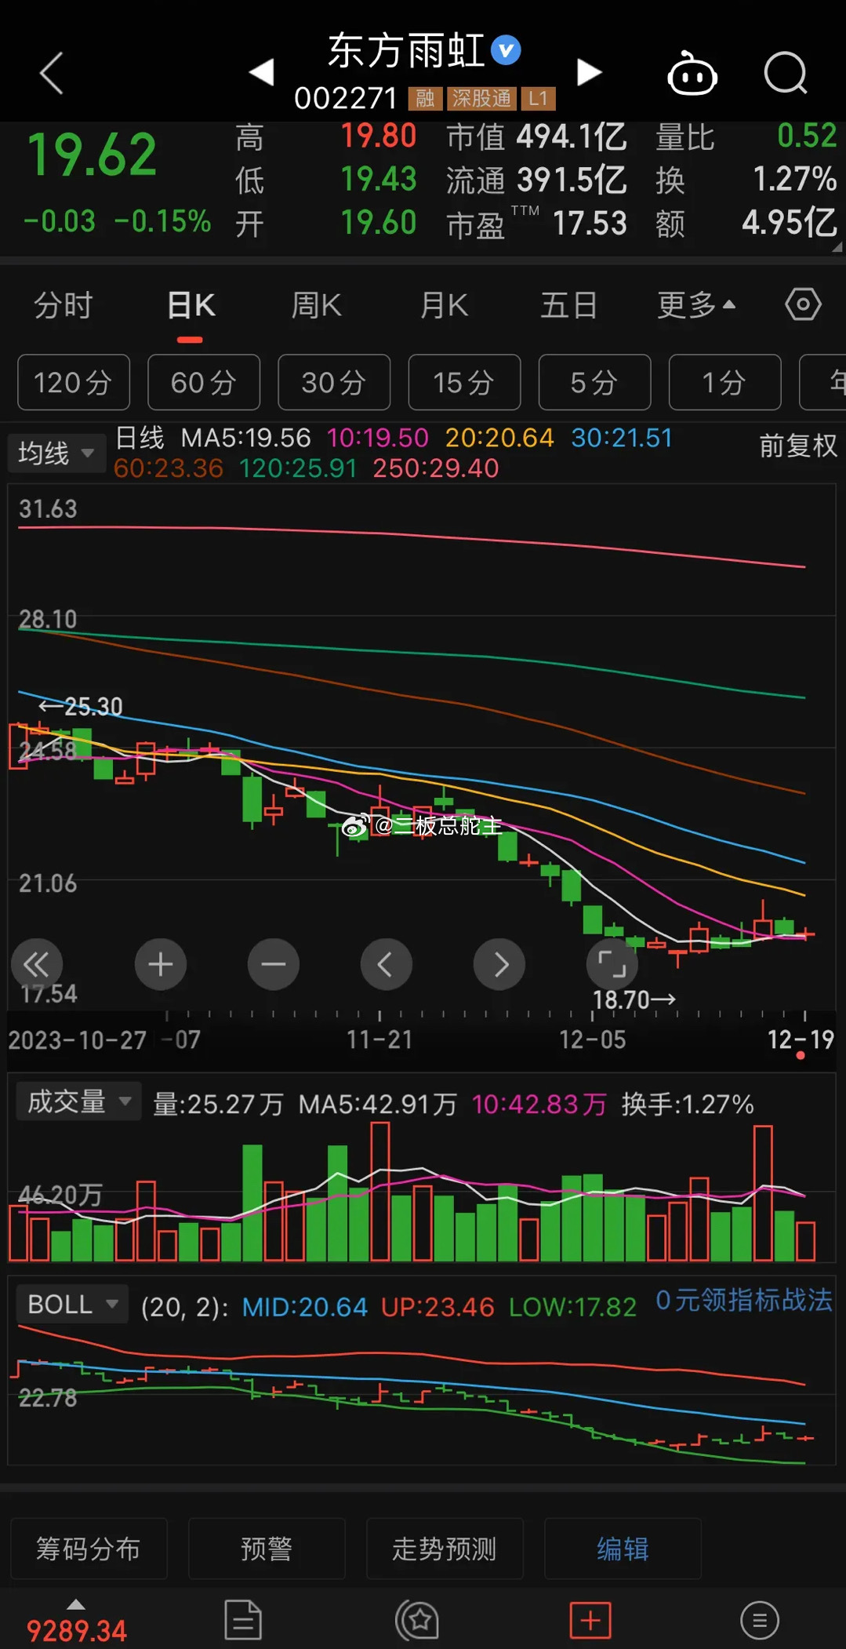This screenshot has width=846, height=1649.
Task: Switch to 周K tab
Action: [316, 305]
